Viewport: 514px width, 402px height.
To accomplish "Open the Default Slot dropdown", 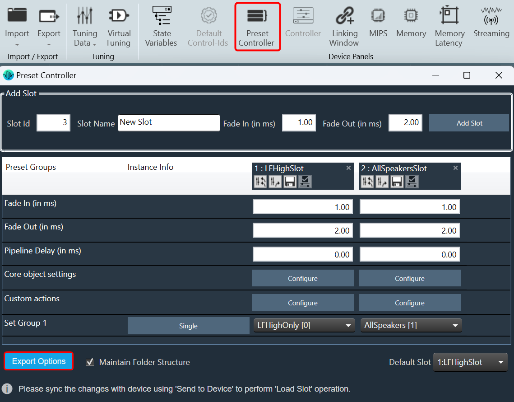I will pos(470,362).
